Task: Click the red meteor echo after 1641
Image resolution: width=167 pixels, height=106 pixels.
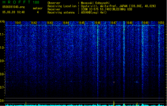Action: (26, 82)
